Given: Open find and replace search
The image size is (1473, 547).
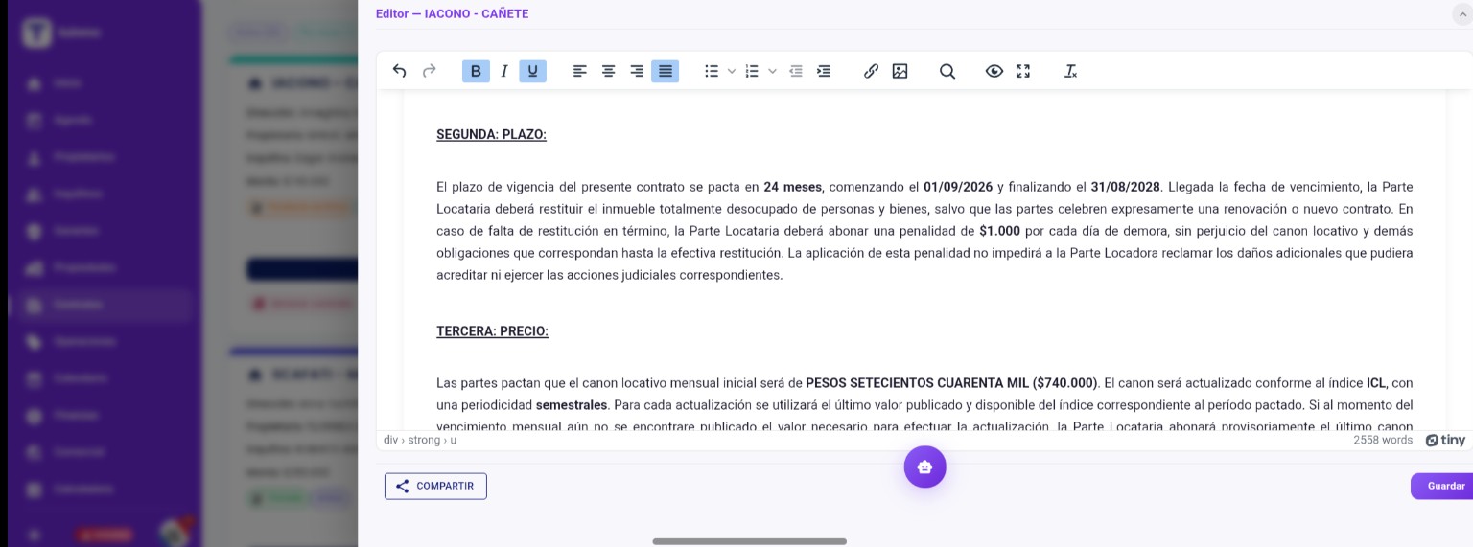Looking at the screenshot, I should pyautogui.click(x=947, y=71).
